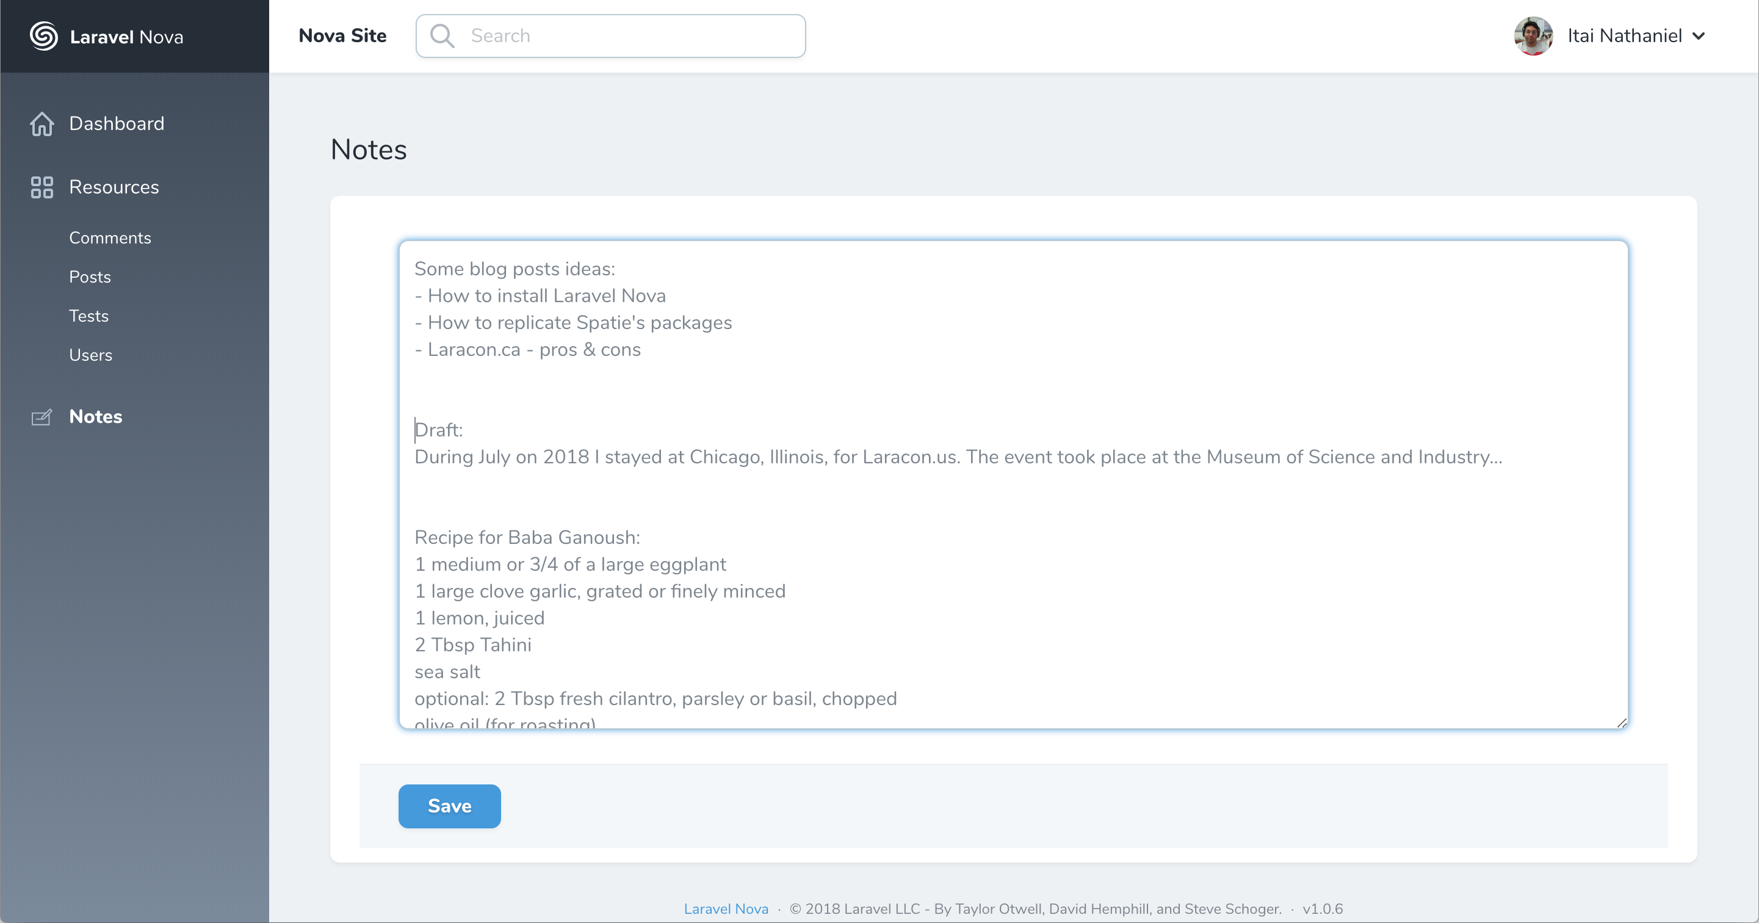Click Itai Nathaniel's avatar photo
This screenshot has width=1759, height=923.
pyautogui.click(x=1533, y=35)
